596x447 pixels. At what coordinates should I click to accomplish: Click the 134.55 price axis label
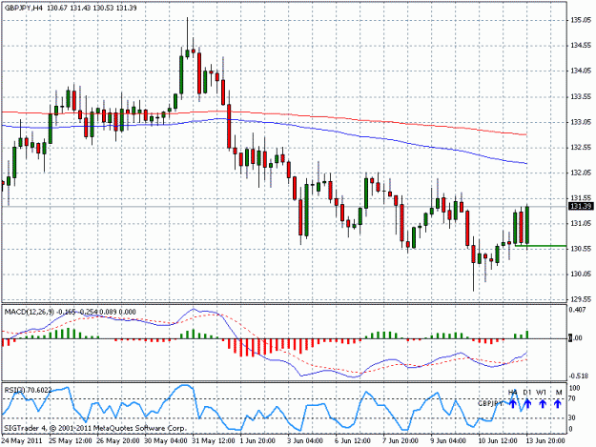pos(581,46)
